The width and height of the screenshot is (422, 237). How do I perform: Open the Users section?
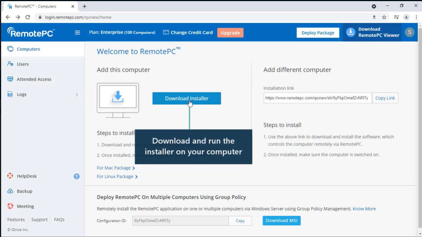22,64
